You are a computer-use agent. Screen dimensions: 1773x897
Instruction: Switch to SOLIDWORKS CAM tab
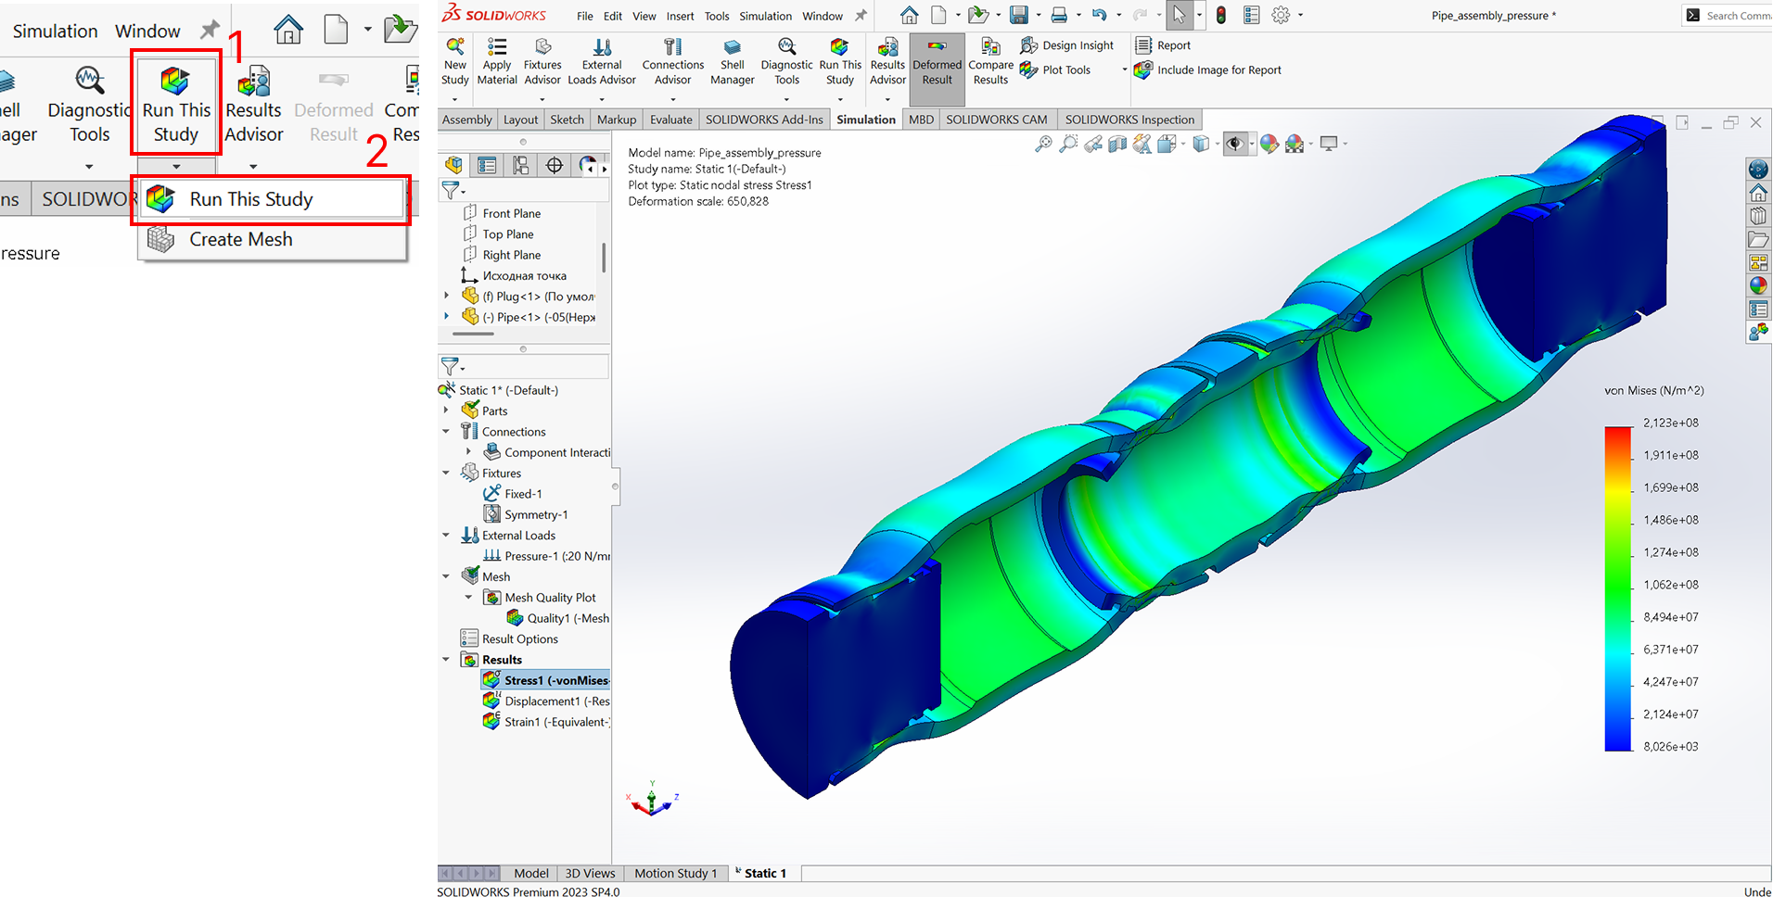996,120
